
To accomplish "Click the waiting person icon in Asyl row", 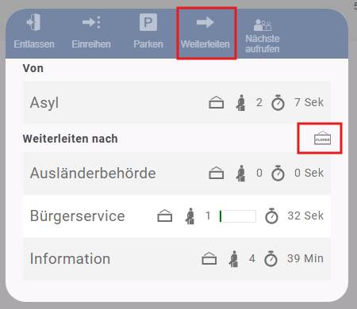I will pos(240,102).
